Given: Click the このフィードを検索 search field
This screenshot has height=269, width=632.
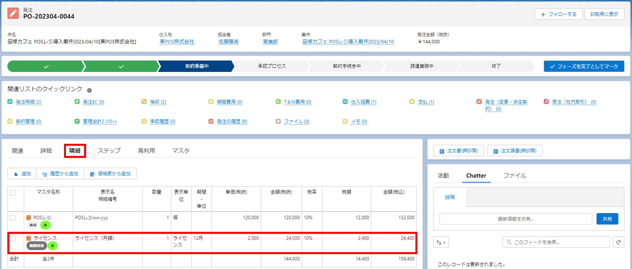Looking at the screenshot, I should point(556,242).
